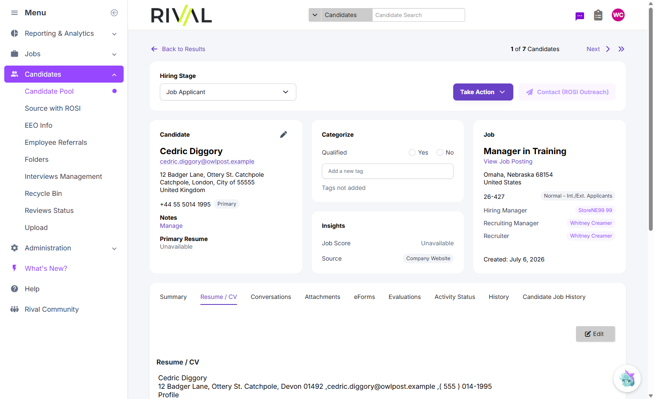The width and height of the screenshot is (654, 399).
Task: Open the ROSI assistant avatar
Action: 627,379
